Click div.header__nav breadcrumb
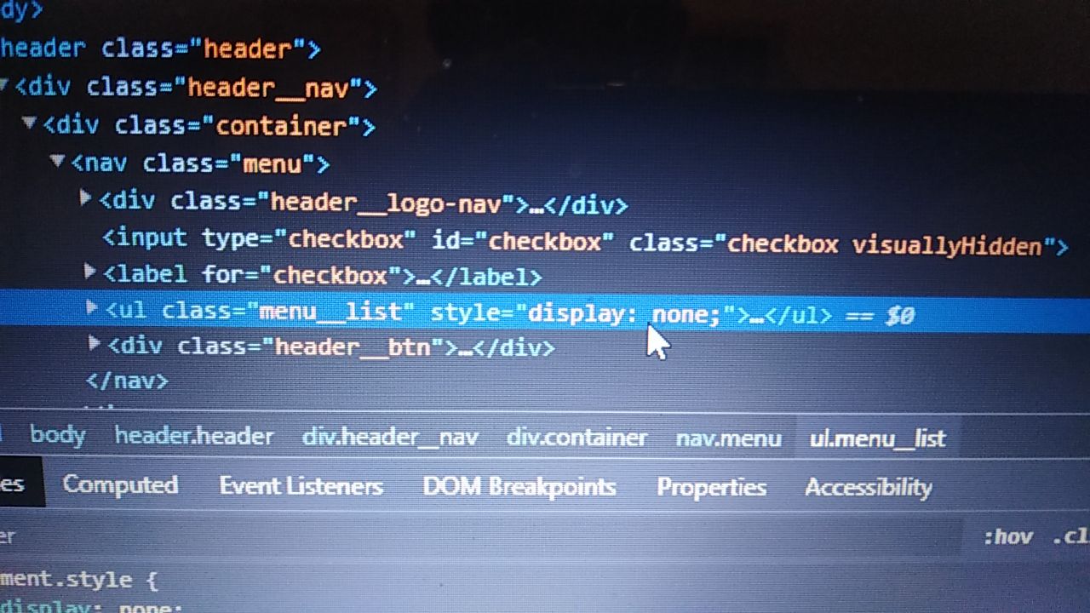Image resolution: width=1090 pixels, height=613 pixels. point(390,438)
